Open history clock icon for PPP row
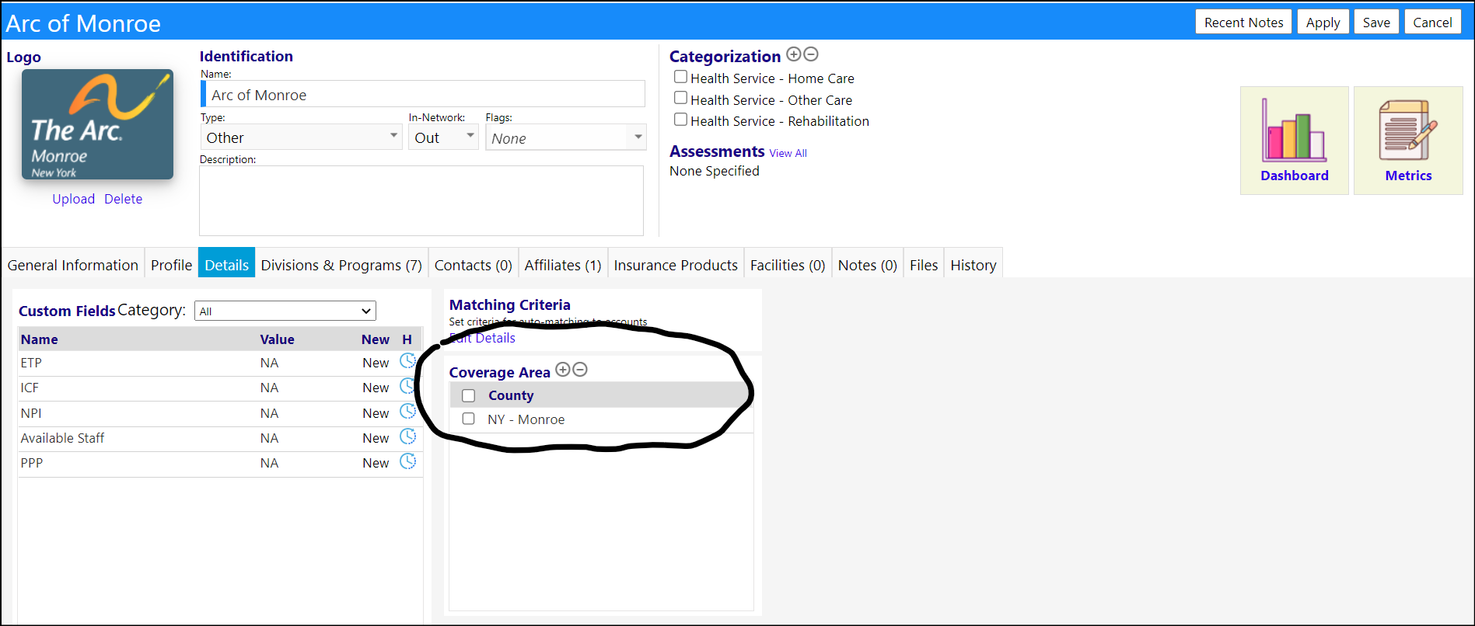The height and width of the screenshot is (626, 1475). click(407, 461)
